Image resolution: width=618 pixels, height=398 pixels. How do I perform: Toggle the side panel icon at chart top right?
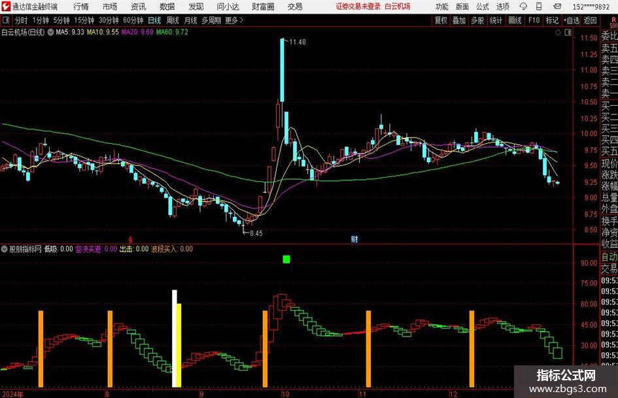click(x=568, y=33)
